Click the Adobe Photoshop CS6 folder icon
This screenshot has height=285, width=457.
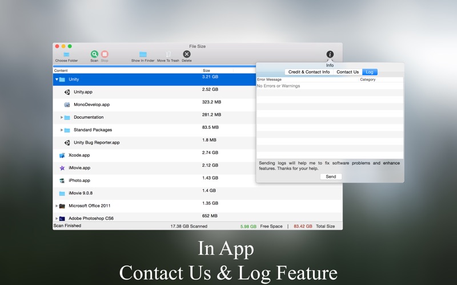(62, 218)
